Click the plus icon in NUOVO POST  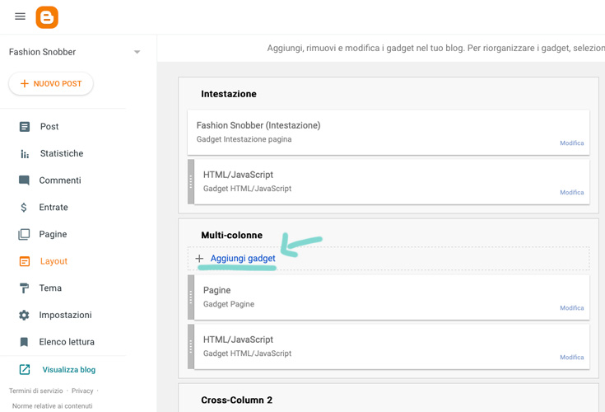pyautogui.click(x=25, y=83)
